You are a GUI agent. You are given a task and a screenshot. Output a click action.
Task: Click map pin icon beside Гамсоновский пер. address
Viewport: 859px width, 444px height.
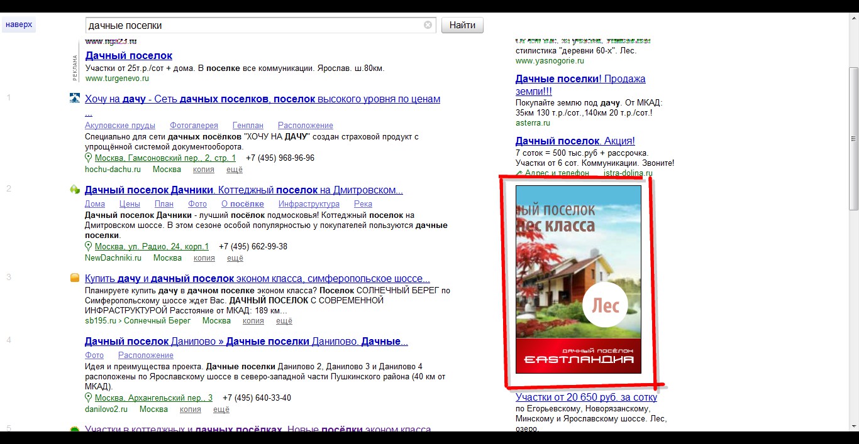(89, 158)
